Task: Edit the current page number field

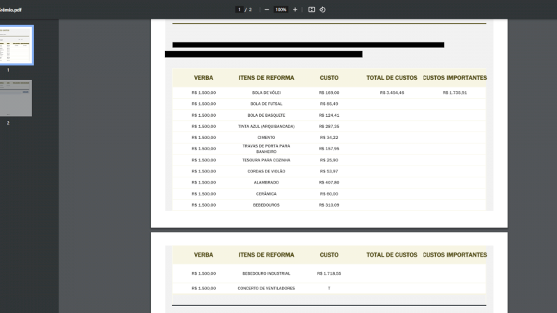Action: point(240,10)
